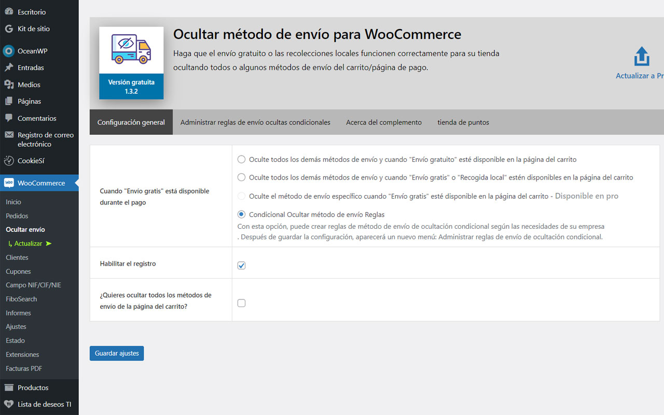Viewport: 664px width, 415px height.
Task: Open Estado in the WooCommerce submenu
Action: (15, 340)
